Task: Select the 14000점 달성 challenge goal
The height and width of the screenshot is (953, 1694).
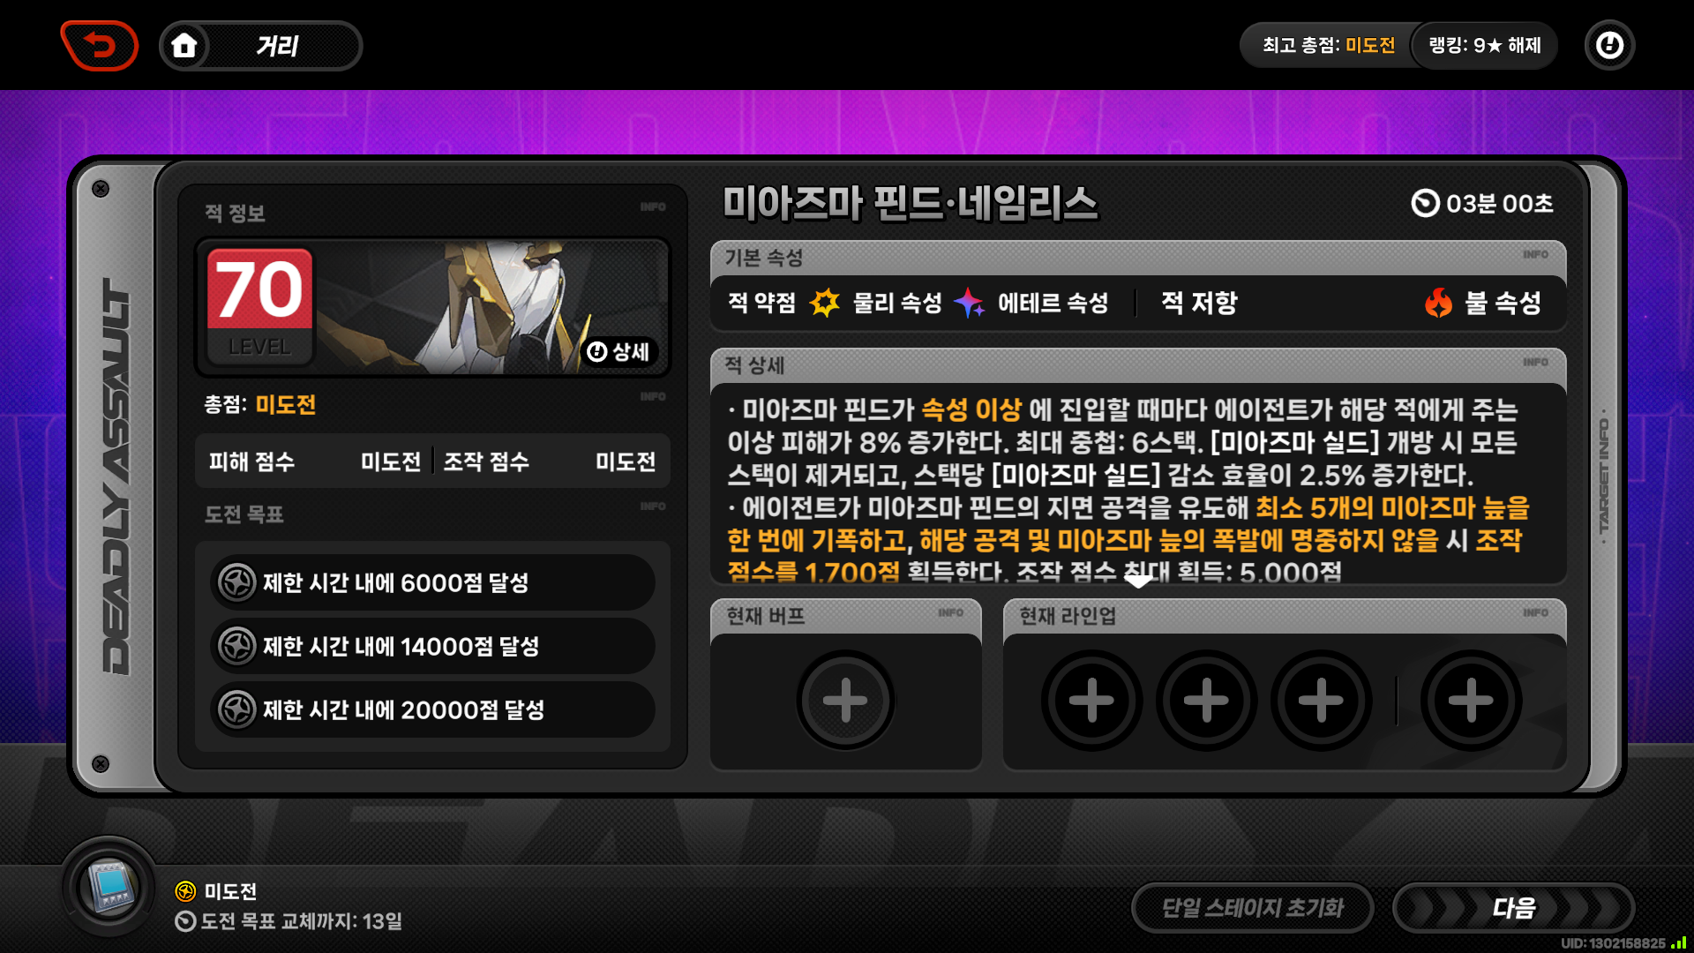Action: coord(432,646)
